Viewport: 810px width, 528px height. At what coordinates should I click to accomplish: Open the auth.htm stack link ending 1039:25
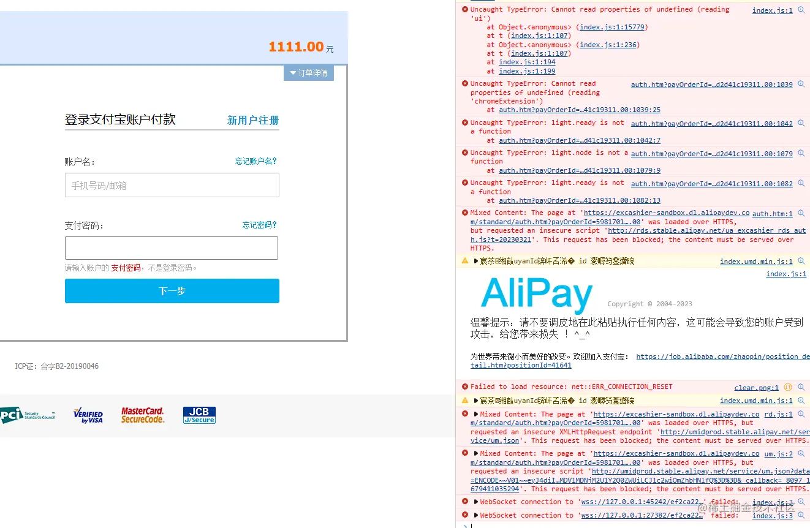pyautogui.click(x=580, y=110)
